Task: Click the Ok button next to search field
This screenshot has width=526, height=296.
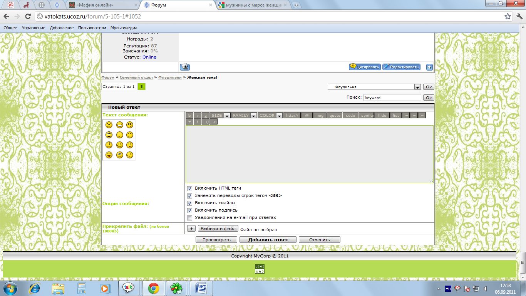Action: (x=429, y=98)
